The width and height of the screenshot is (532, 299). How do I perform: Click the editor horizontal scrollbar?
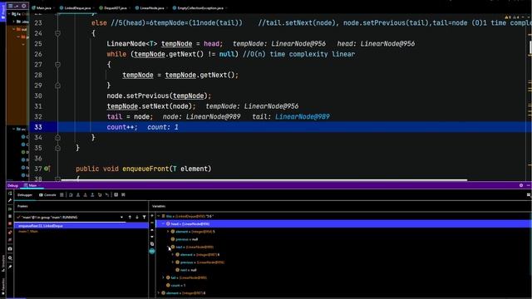pos(264,180)
